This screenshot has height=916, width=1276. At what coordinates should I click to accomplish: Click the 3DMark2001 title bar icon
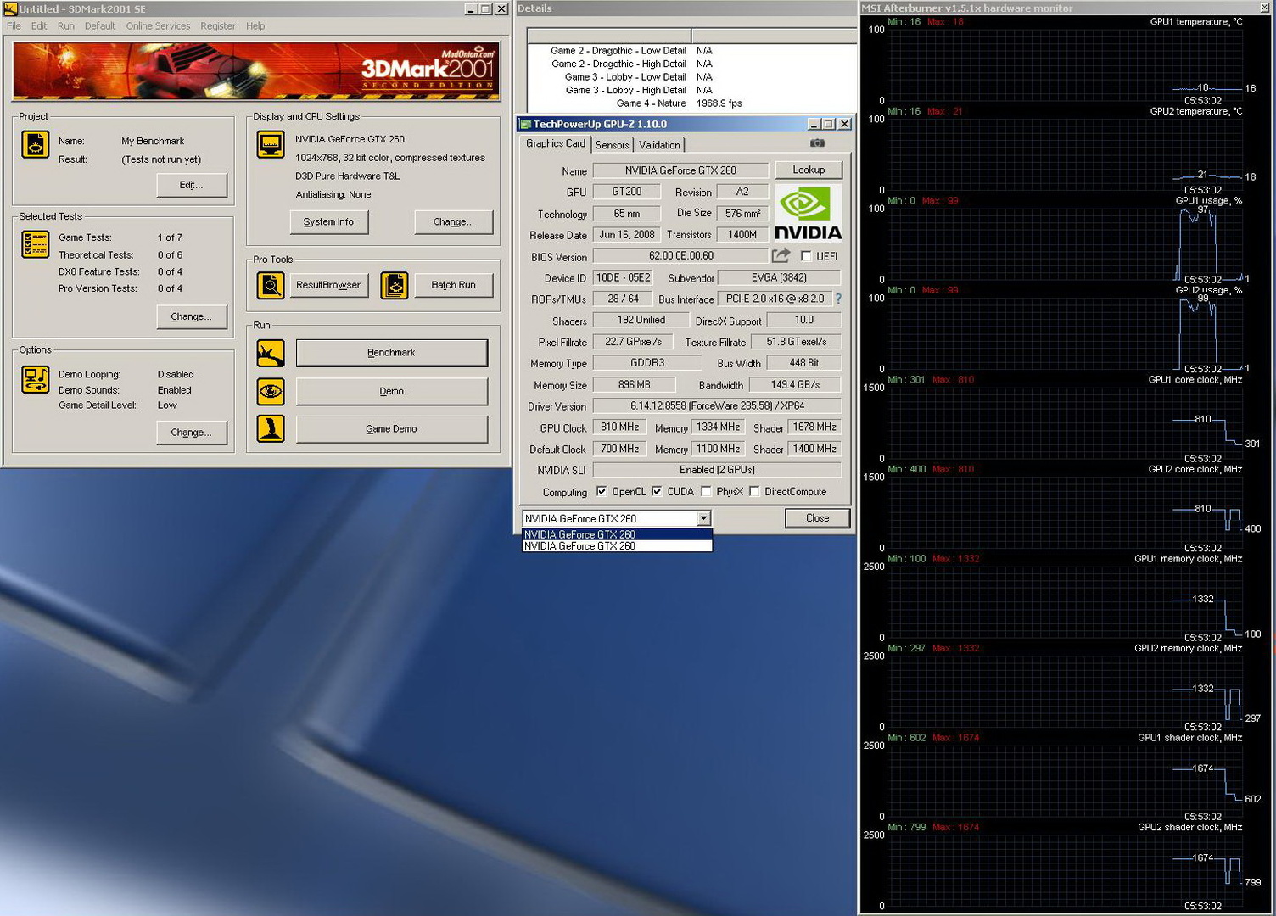pos(10,8)
